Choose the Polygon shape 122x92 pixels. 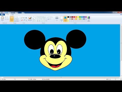(43, 17)
